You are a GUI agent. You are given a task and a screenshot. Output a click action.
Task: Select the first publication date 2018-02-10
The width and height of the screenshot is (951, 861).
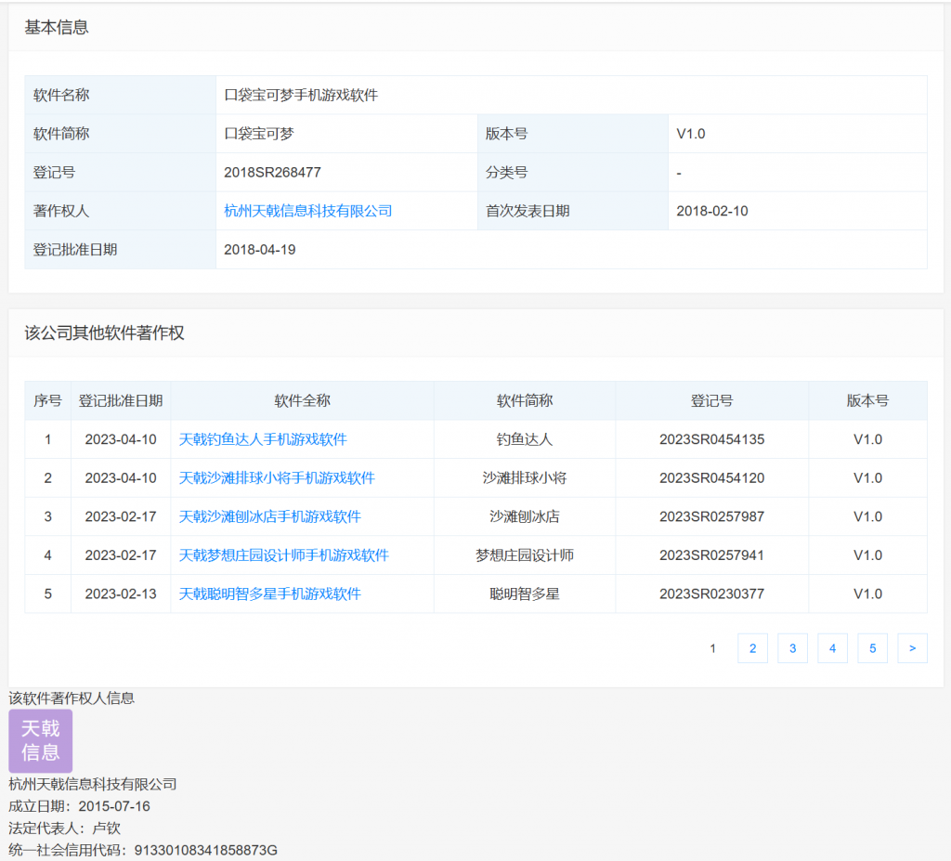click(712, 211)
